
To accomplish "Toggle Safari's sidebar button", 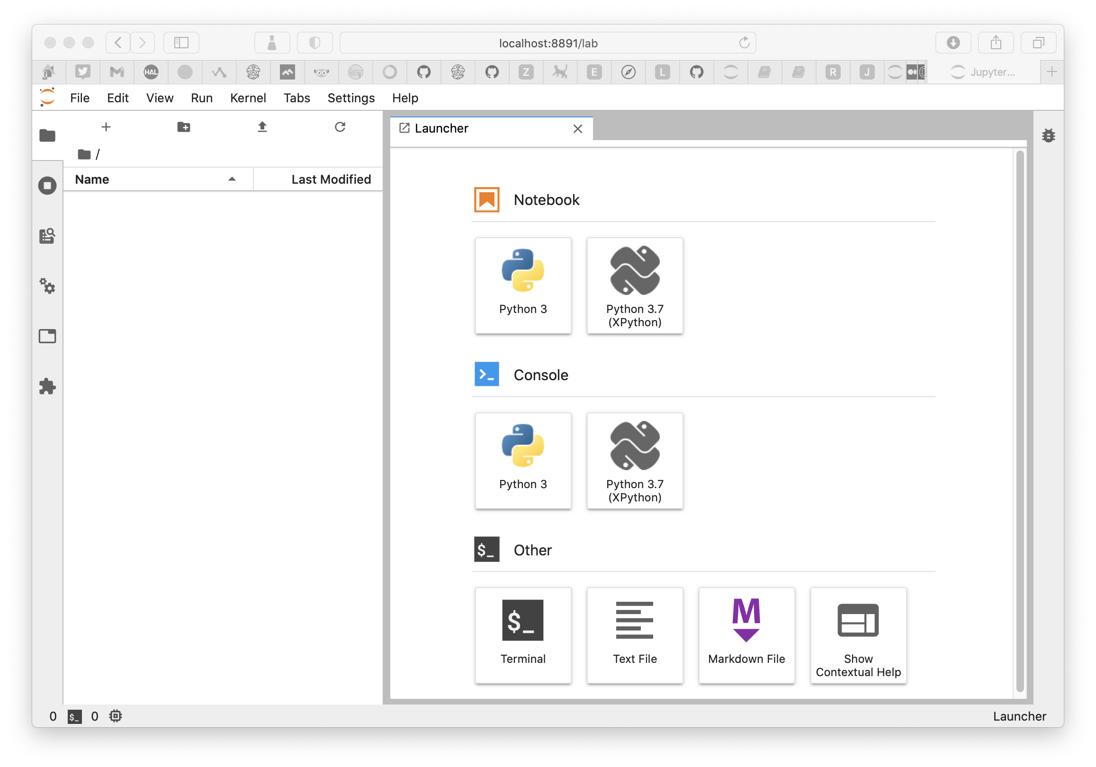I will pos(181,43).
